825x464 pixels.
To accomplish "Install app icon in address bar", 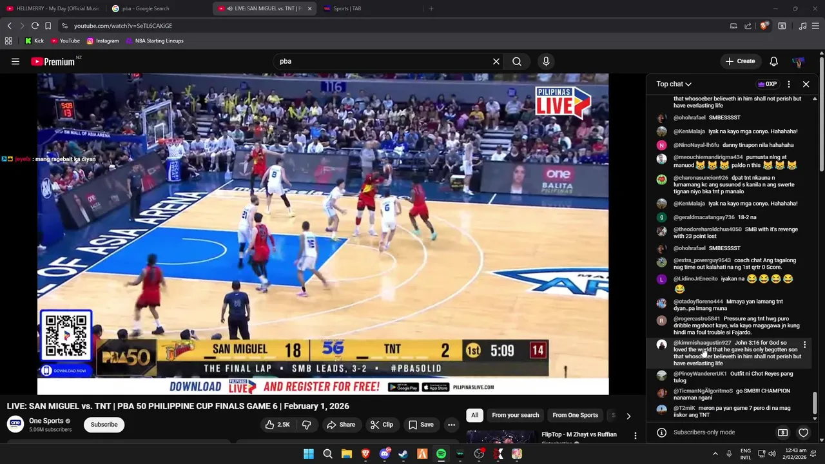I will coord(733,26).
